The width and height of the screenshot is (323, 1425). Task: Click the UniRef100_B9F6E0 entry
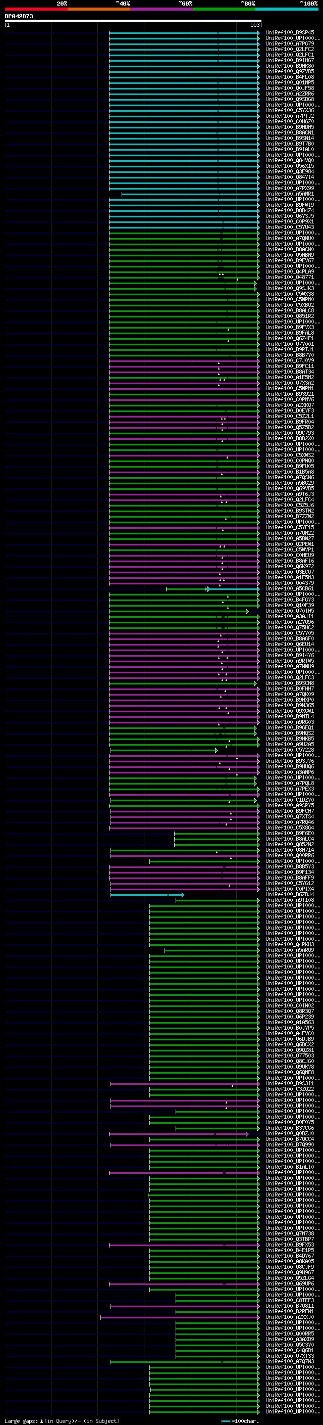(x=289, y=834)
